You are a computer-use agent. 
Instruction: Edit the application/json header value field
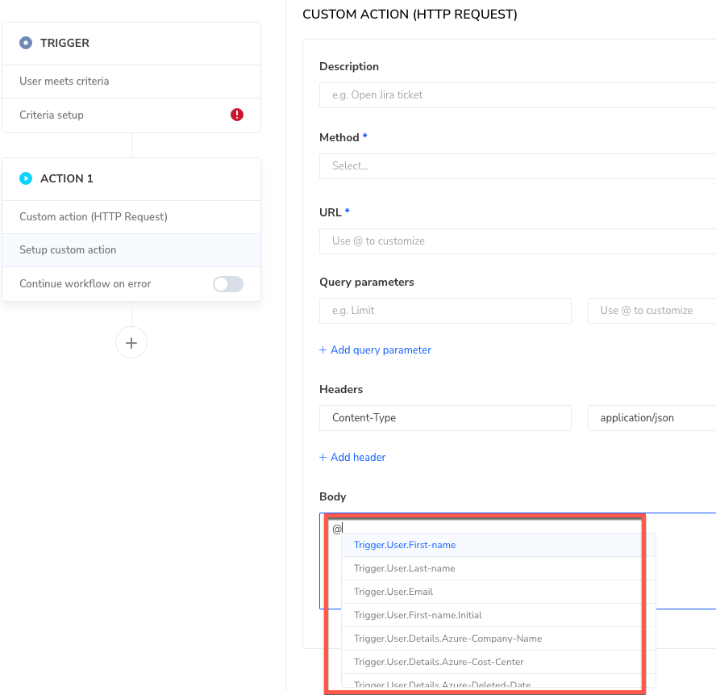tap(651, 418)
